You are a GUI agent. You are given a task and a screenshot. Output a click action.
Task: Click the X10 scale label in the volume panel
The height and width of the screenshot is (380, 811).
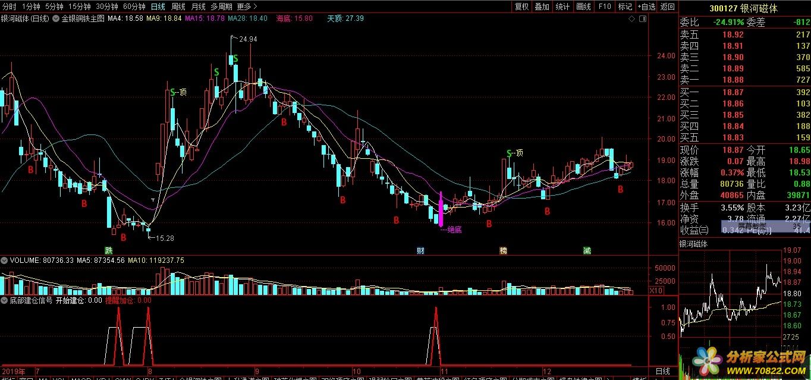(655, 290)
